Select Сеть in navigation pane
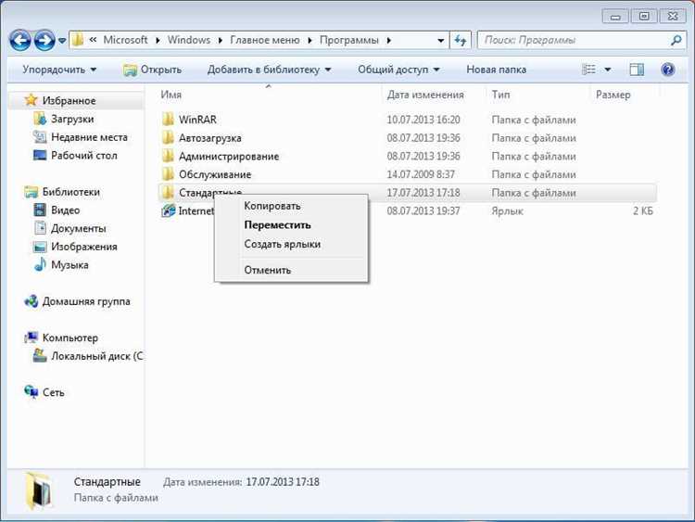The image size is (695, 522). (53, 392)
